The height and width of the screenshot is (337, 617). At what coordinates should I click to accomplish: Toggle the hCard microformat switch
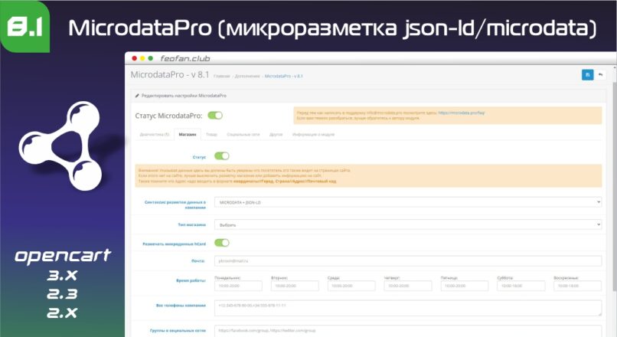tap(222, 243)
